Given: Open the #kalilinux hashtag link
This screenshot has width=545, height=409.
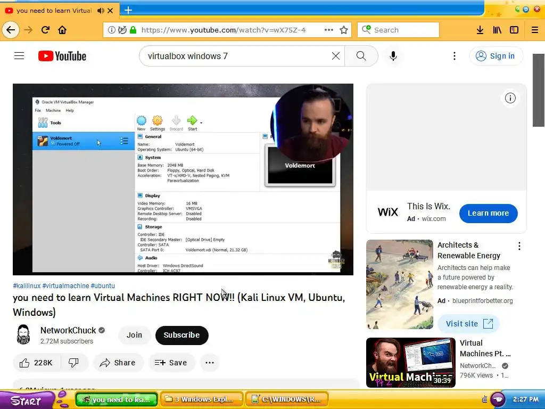Looking at the screenshot, I should 27,286.
